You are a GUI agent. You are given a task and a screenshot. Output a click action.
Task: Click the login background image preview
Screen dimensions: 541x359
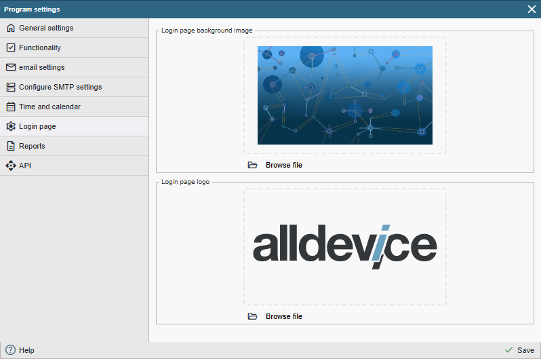pyautogui.click(x=345, y=96)
